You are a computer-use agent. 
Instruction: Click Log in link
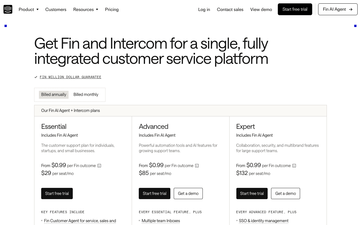pyautogui.click(x=204, y=9)
